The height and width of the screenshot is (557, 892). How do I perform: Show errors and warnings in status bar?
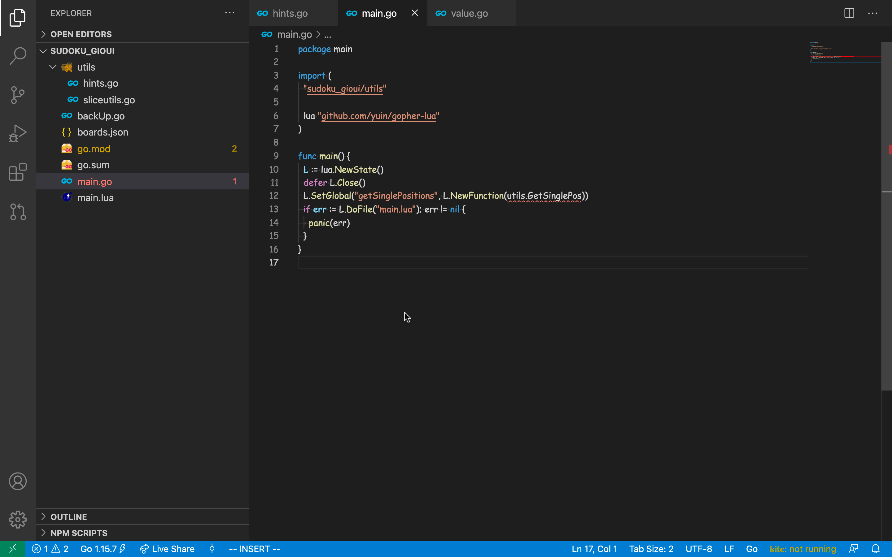tap(50, 549)
